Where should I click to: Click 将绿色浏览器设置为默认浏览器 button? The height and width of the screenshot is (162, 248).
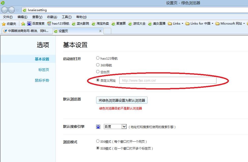click(x=122, y=100)
